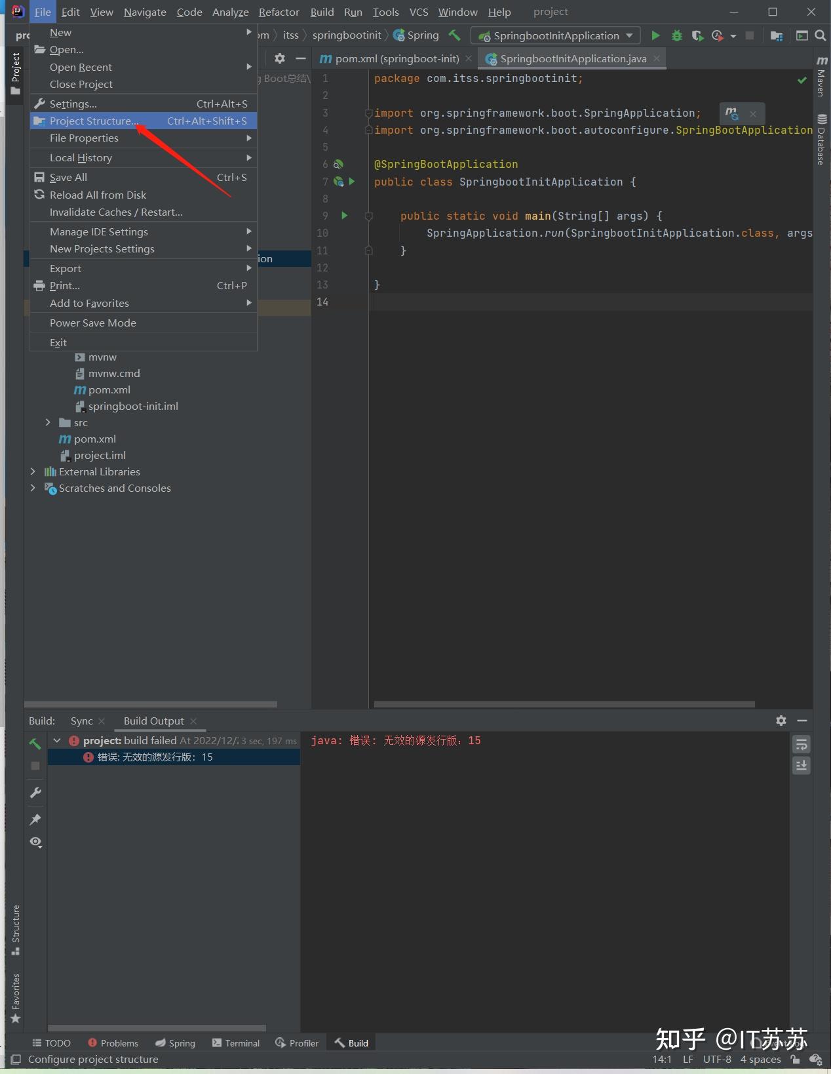Click the Spring bean gutter icon at @SpringBootApplication

coord(339,164)
